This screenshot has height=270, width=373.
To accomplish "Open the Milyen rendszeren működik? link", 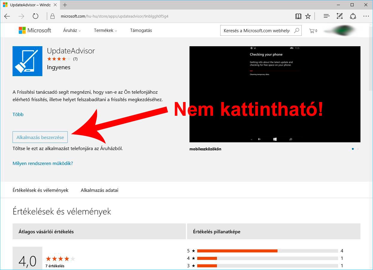I will pyautogui.click(x=43, y=163).
